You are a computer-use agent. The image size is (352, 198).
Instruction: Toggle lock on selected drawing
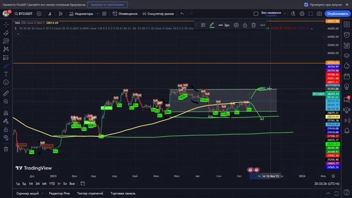coord(245,25)
